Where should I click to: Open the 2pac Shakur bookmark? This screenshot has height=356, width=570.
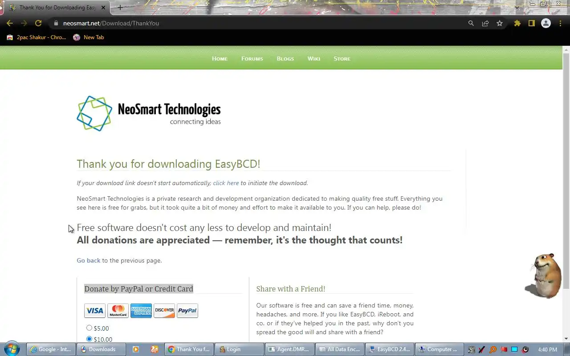coord(37,37)
